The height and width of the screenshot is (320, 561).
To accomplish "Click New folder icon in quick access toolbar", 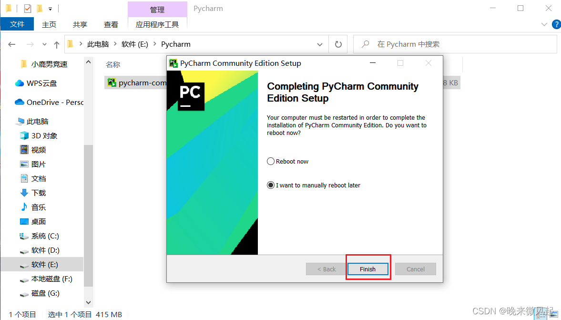I will point(40,8).
